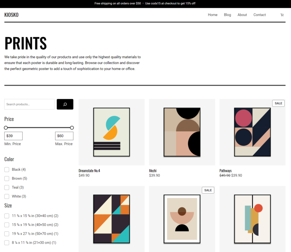The image size is (291, 252).
Task: Open the About menu item
Action: tap(242, 15)
